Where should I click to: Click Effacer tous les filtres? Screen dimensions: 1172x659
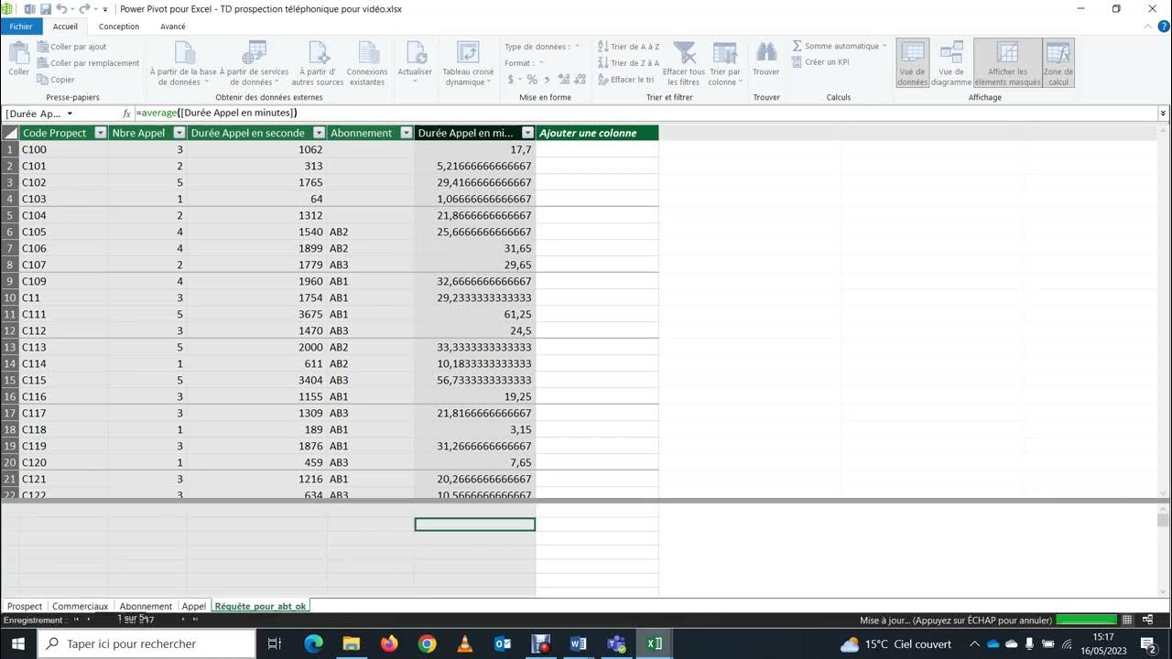[x=684, y=64]
